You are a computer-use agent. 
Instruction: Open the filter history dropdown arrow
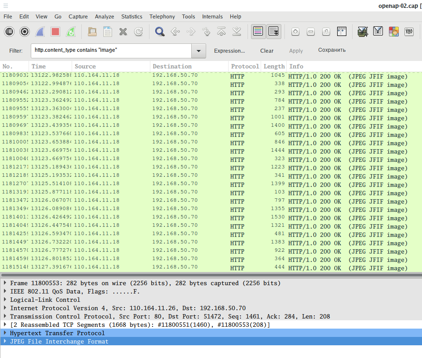(199, 51)
